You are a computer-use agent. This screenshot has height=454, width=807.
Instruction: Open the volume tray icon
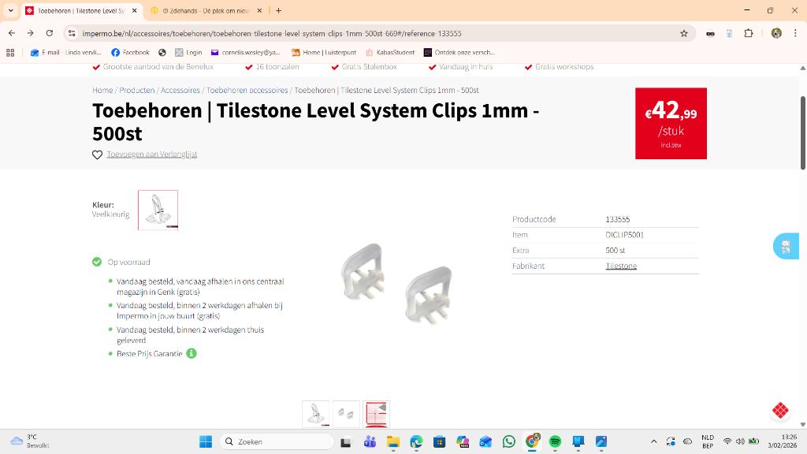pyautogui.click(x=740, y=441)
